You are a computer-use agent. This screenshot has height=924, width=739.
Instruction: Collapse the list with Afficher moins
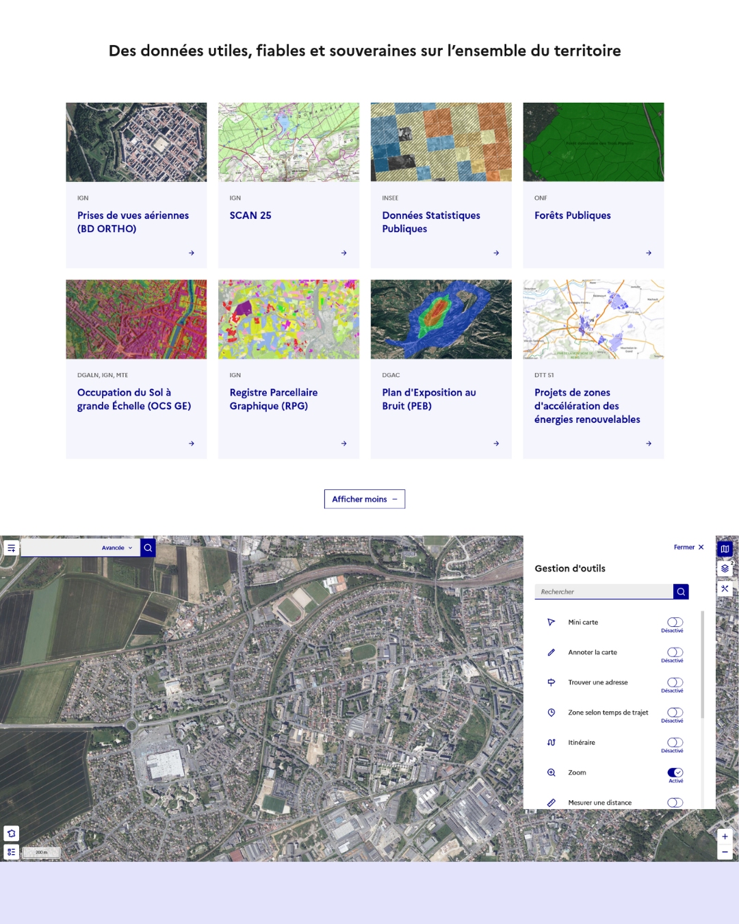364,499
